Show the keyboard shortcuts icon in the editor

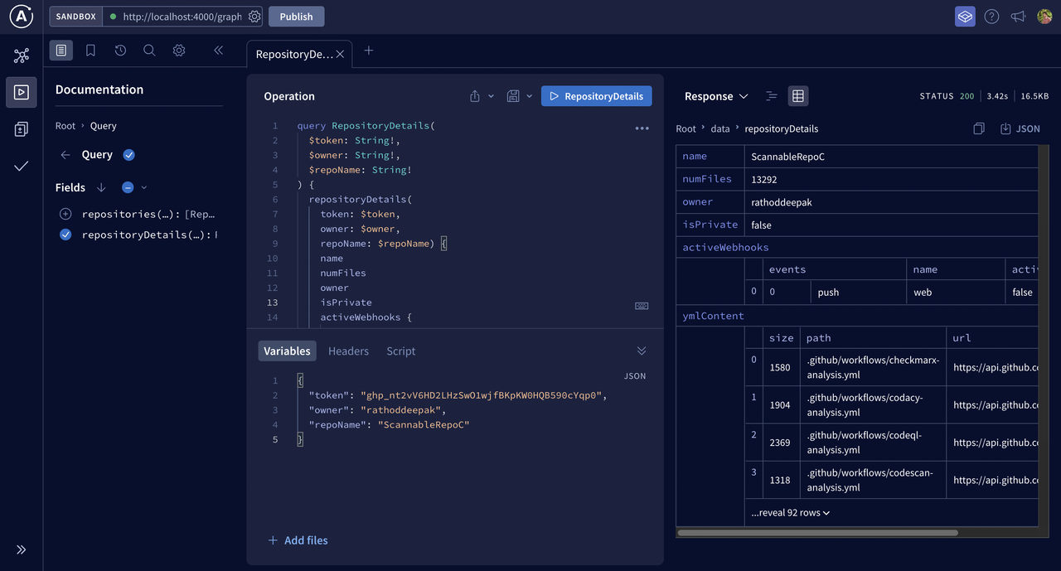tap(642, 306)
